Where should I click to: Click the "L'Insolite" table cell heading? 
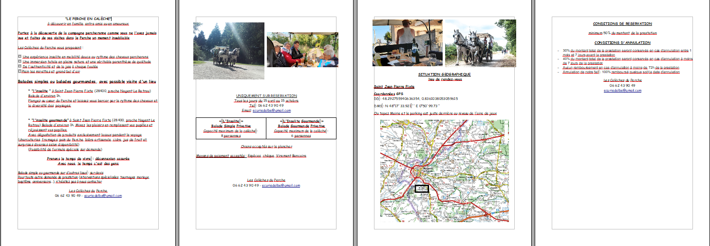[231, 121]
